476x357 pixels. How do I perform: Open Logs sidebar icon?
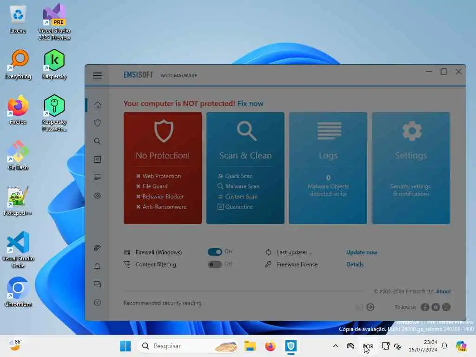click(98, 177)
